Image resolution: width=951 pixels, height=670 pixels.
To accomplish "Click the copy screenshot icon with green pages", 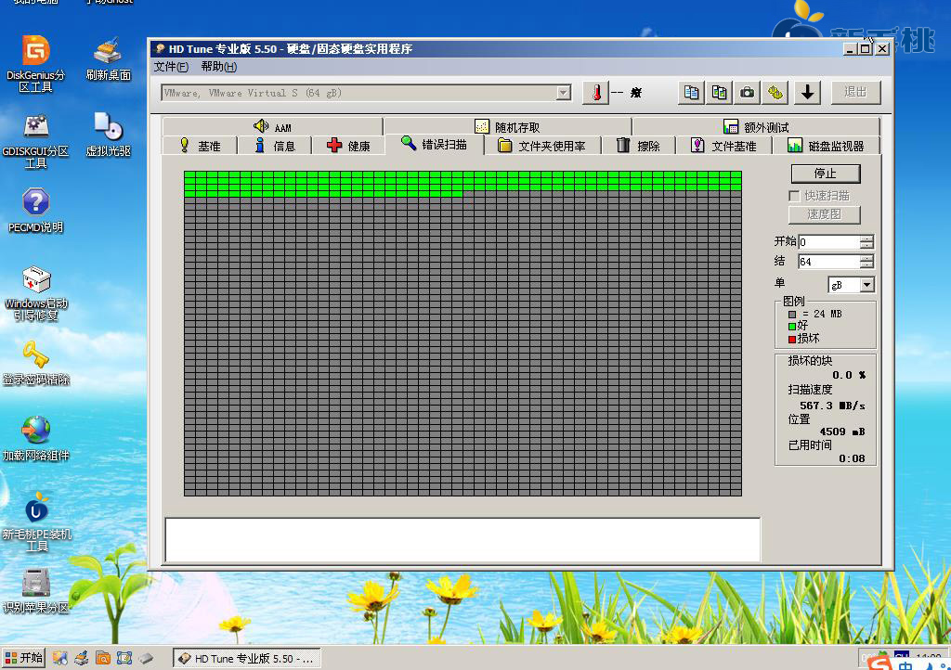I will [x=719, y=93].
